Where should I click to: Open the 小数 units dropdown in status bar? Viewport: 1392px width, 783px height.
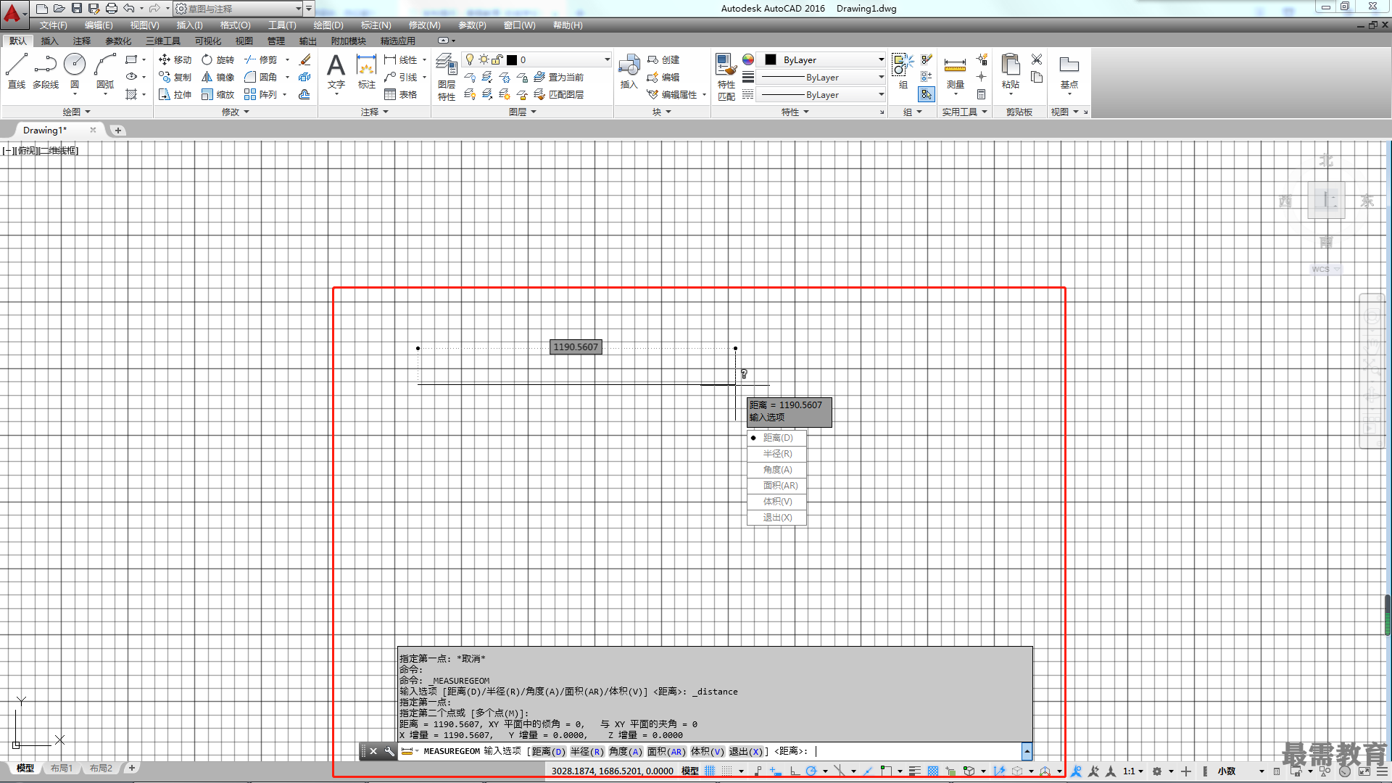click(x=1240, y=771)
